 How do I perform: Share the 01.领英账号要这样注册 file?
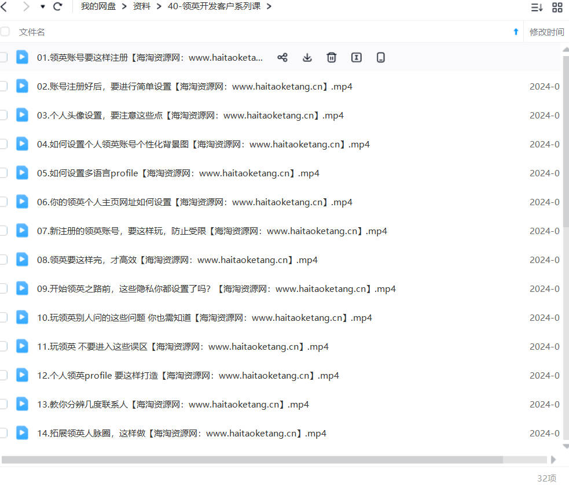(282, 57)
